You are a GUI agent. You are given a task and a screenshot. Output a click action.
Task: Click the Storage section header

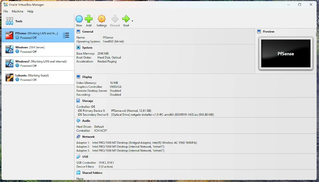88,101
